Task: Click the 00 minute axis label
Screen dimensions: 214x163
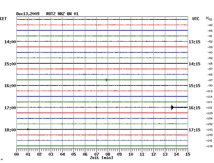Action: click(17, 154)
